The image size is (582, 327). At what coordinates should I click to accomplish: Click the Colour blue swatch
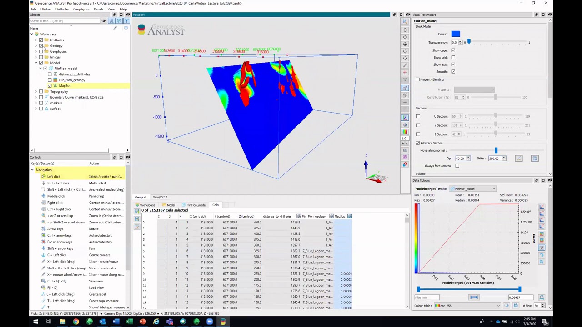pos(456,34)
